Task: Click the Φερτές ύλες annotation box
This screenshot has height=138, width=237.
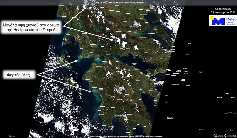Action: coord(19,74)
